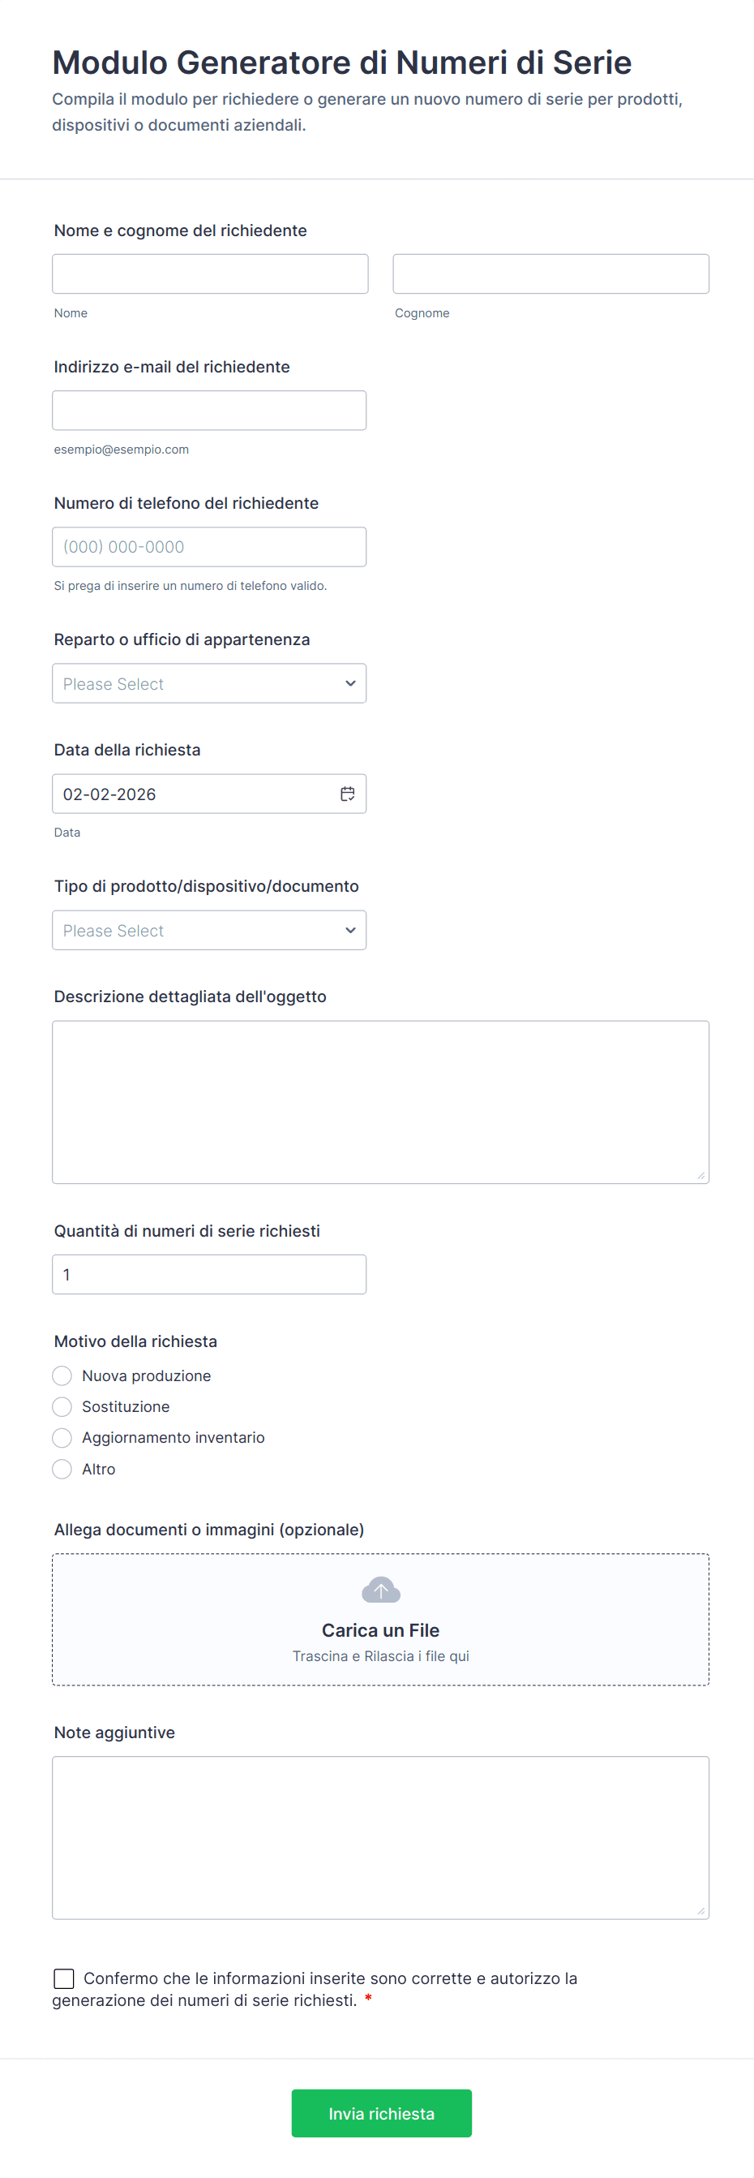Focus the Note aggiuntive text area
This screenshot has height=2178, width=754.
point(380,1837)
